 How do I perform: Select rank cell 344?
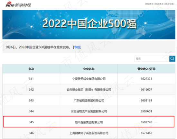point(31,111)
